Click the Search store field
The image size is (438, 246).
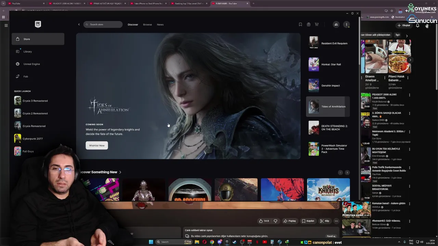(103, 25)
